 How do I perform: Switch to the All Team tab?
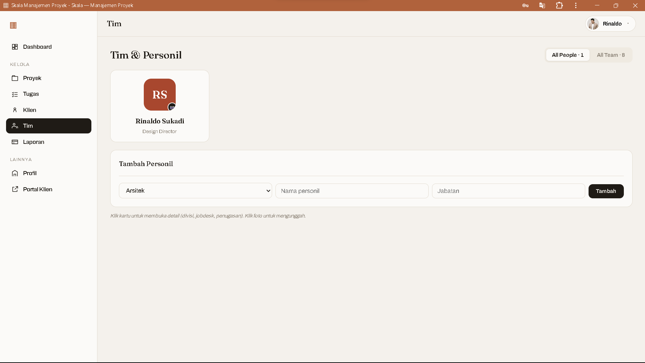(x=611, y=55)
